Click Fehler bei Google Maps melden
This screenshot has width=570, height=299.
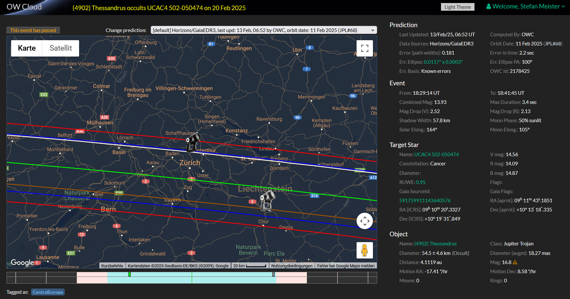click(x=346, y=266)
